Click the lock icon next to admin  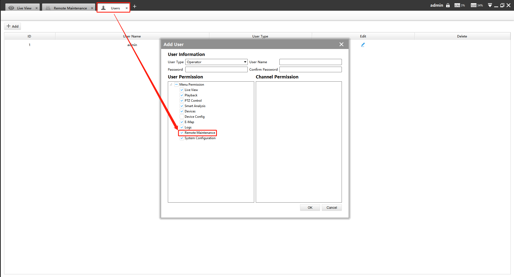448,5
